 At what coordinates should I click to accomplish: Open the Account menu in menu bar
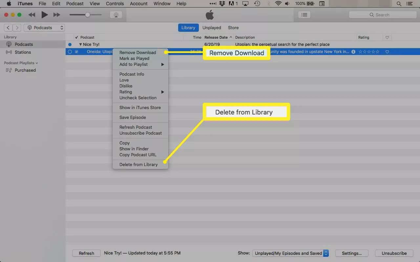[138, 4]
